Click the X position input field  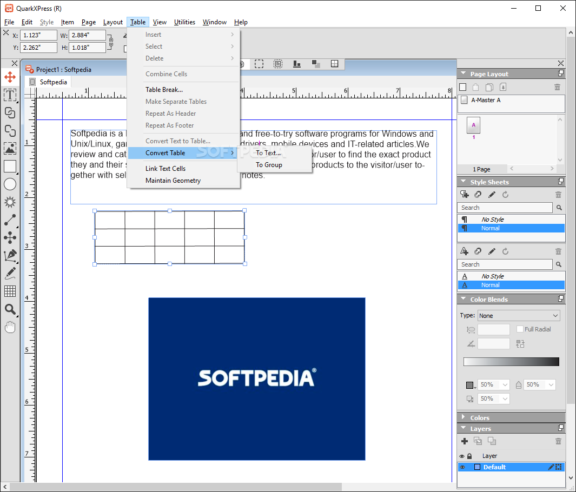38,35
